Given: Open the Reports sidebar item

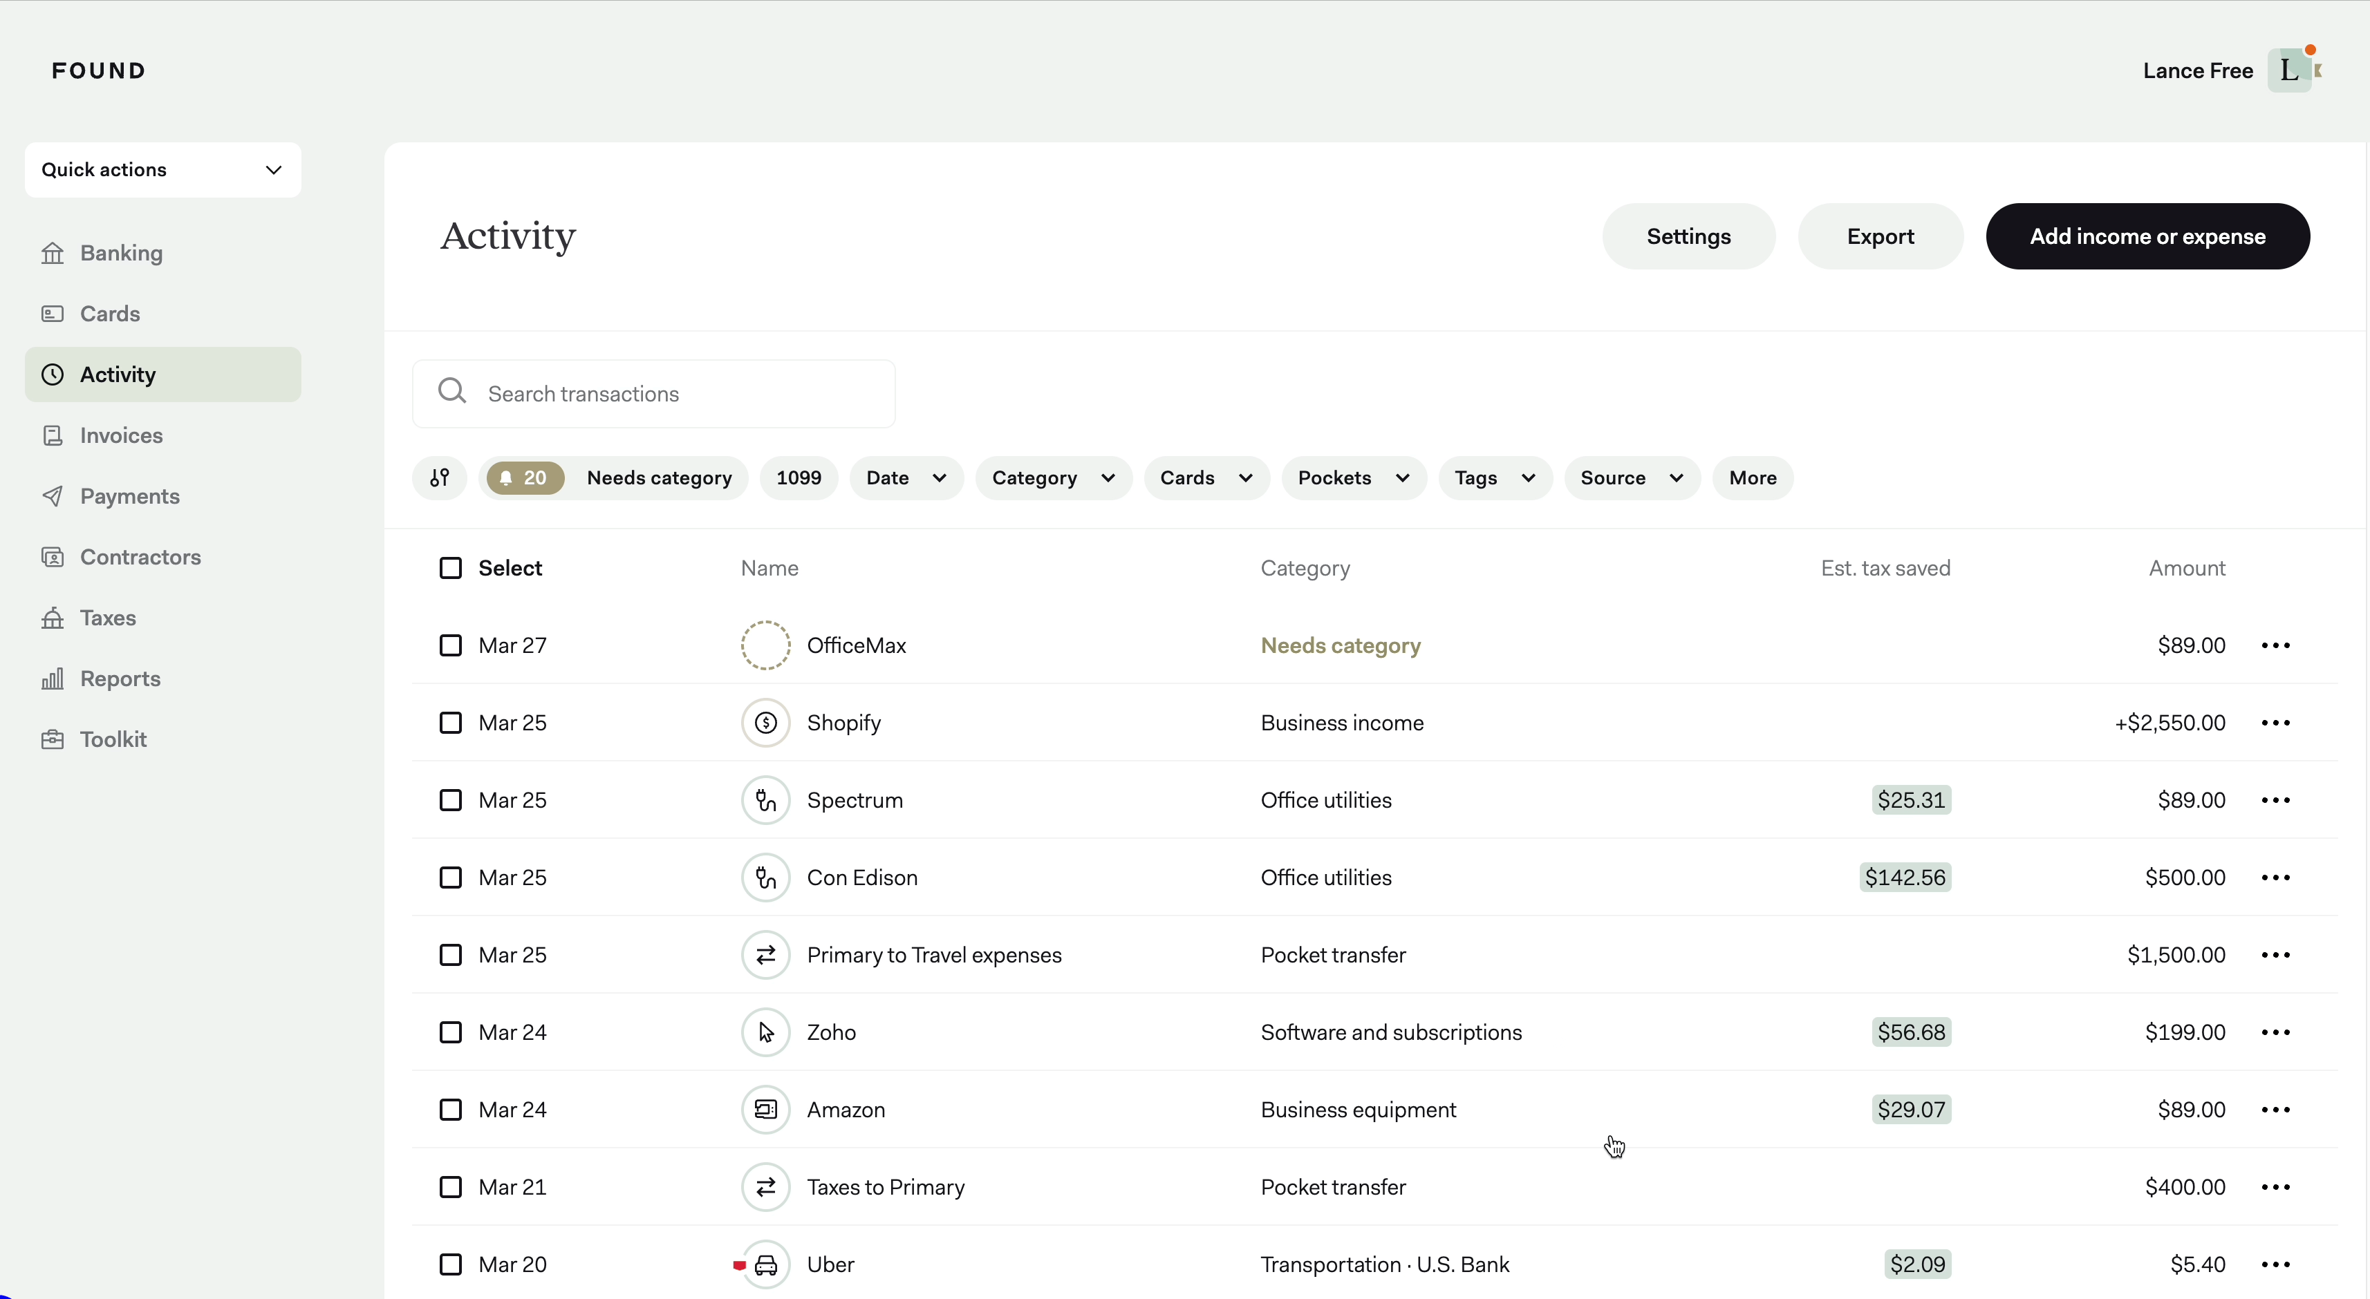Looking at the screenshot, I should click(x=120, y=679).
